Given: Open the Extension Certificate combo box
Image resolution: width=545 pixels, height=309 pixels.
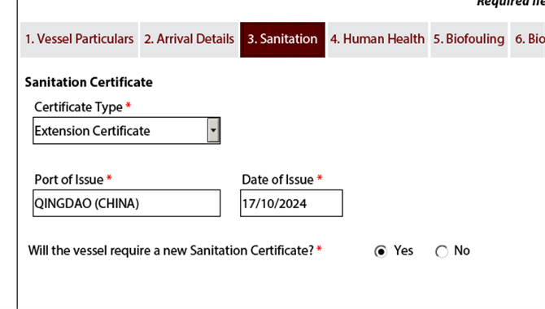Looking at the screenshot, I should (x=127, y=131).
